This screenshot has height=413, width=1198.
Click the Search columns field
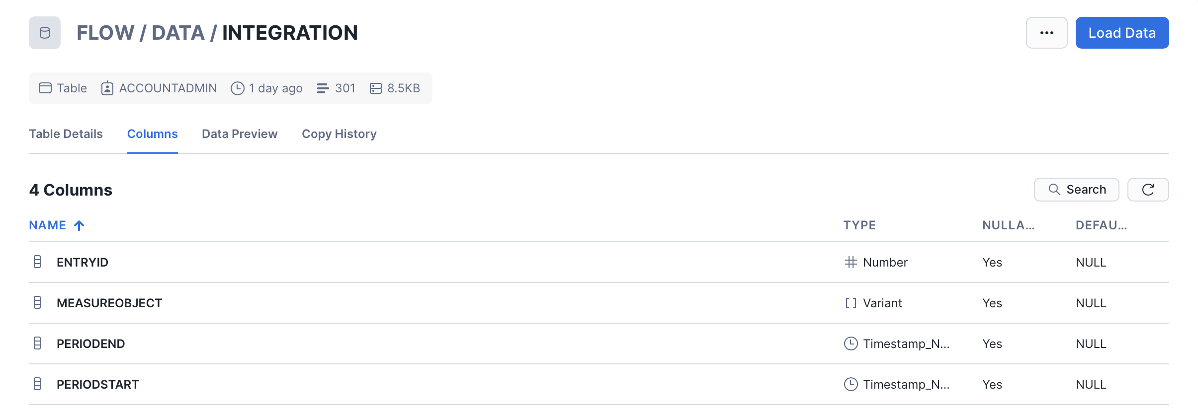tap(1076, 190)
